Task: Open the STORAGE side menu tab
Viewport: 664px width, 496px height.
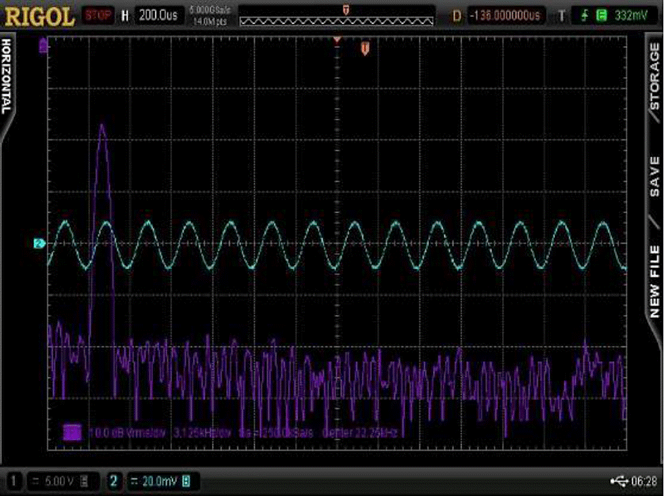Action: 655,76
